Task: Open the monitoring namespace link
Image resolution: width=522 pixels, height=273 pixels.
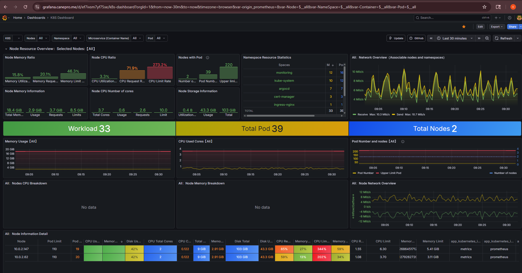Action: pyautogui.click(x=284, y=73)
